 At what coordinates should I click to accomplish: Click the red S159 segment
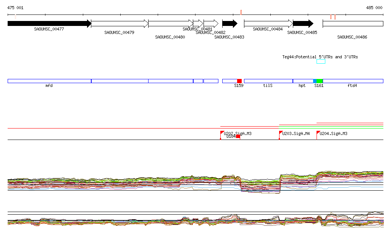pyautogui.click(x=239, y=81)
